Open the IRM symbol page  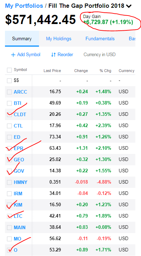[x=18, y=194]
